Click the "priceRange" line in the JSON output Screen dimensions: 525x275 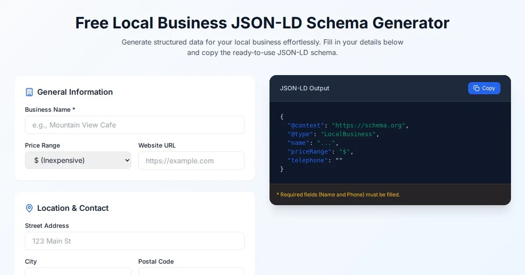[320, 151]
